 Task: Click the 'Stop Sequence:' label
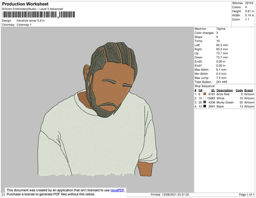coord(205,86)
